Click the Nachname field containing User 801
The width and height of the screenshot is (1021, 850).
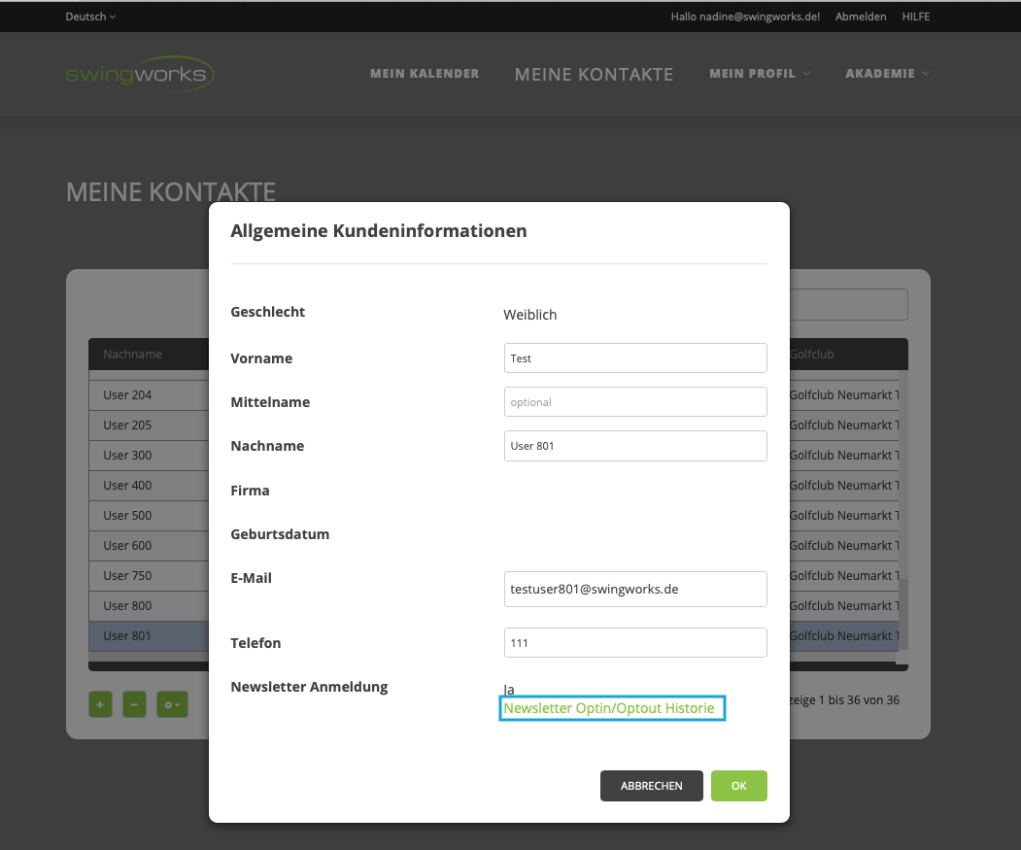[635, 446]
